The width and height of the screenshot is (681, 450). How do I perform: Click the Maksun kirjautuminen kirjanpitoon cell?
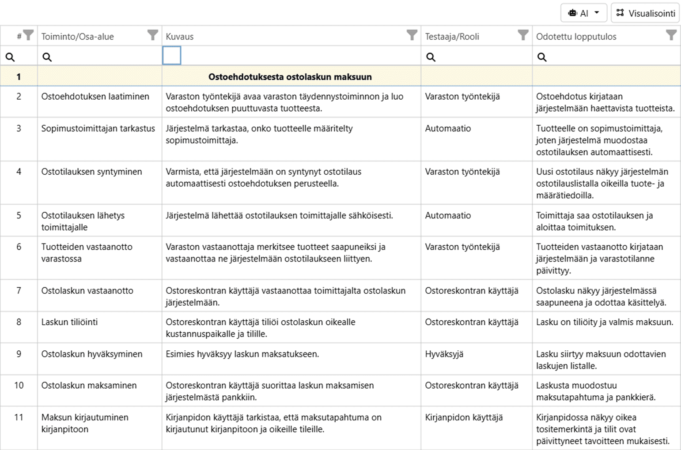[85, 423]
